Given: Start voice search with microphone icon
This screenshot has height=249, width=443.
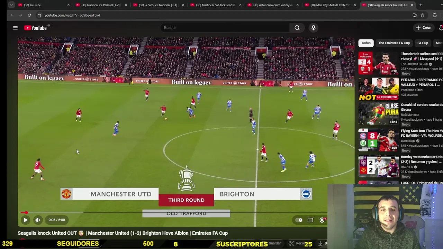Looking at the screenshot, I should [x=313, y=28].
